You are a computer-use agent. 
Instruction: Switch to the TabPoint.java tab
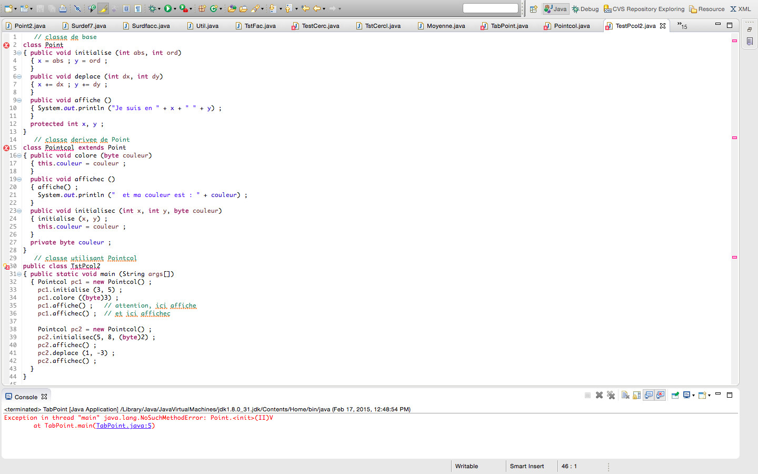click(x=504, y=26)
